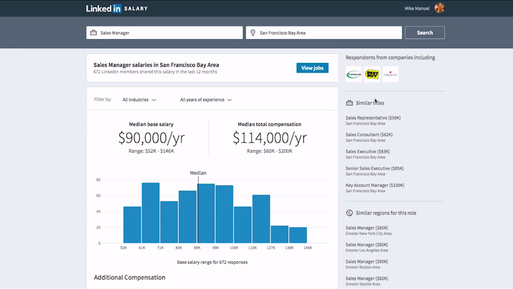
Task: Click the briefcase icon in job title field
Action: click(94, 33)
